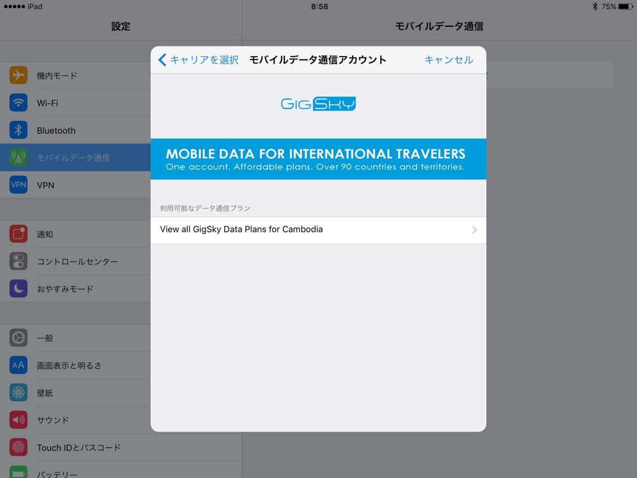The image size is (637, 478).
Task: Tap the Touch ID fingerprint icon
Action: click(19, 447)
